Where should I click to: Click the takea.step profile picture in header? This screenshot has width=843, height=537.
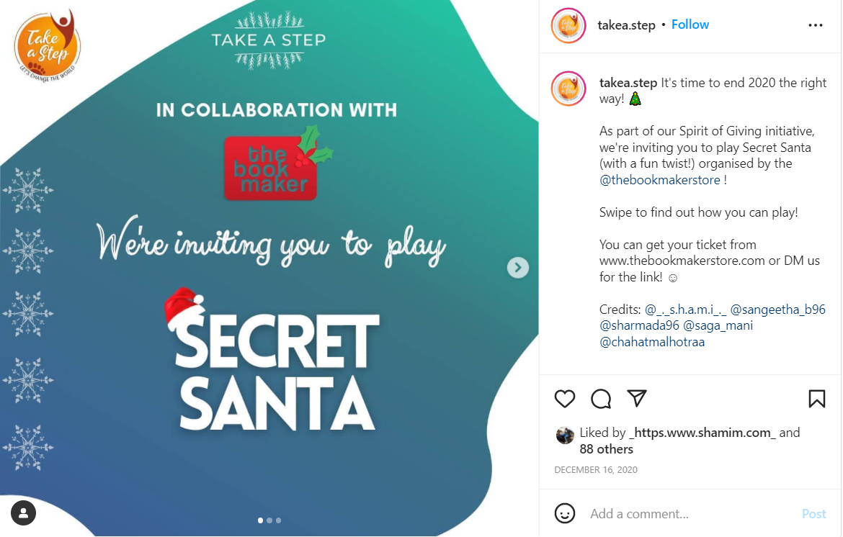pyautogui.click(x=568, y=25)
